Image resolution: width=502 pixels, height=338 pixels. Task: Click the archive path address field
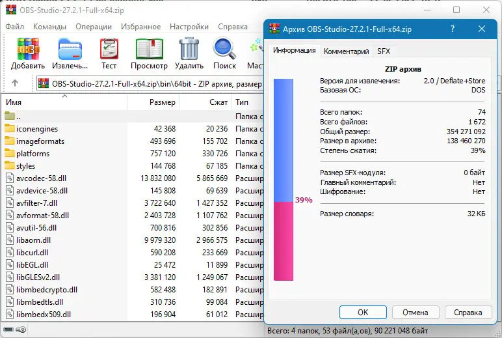tap(150, 84)
